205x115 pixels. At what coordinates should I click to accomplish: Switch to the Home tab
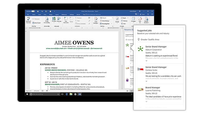pos(34,15)
